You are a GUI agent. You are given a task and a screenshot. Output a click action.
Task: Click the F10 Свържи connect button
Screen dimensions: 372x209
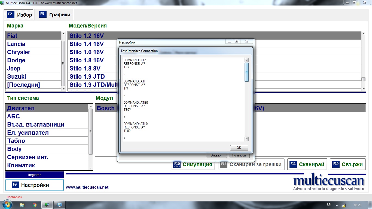point(348,164)
